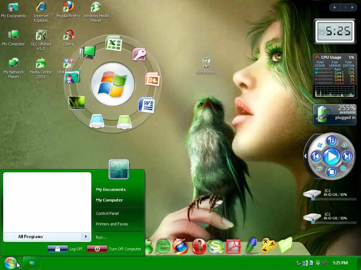Screen dimensions: 361x270
Task: Click yellow hexagon utilities icon in bottom dock
Action: (x=269, y=245)
